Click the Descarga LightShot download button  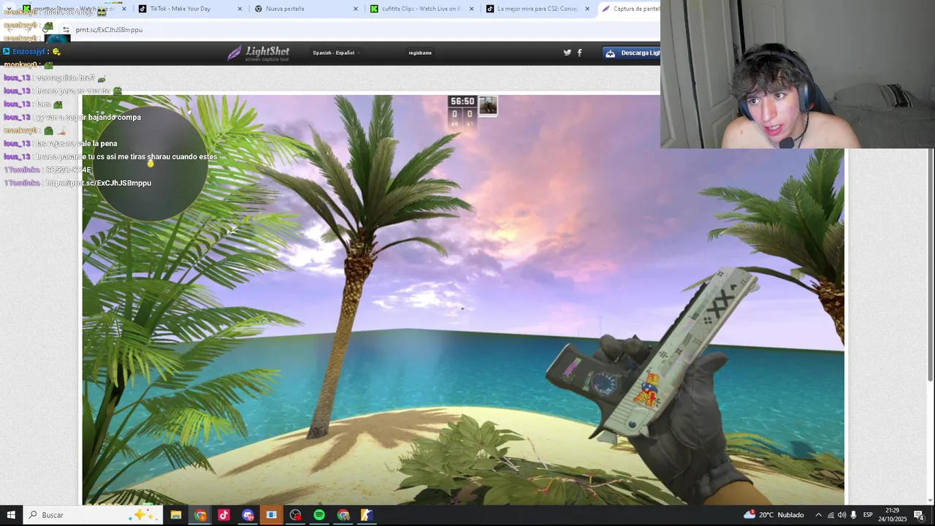(x=632, y=53)
